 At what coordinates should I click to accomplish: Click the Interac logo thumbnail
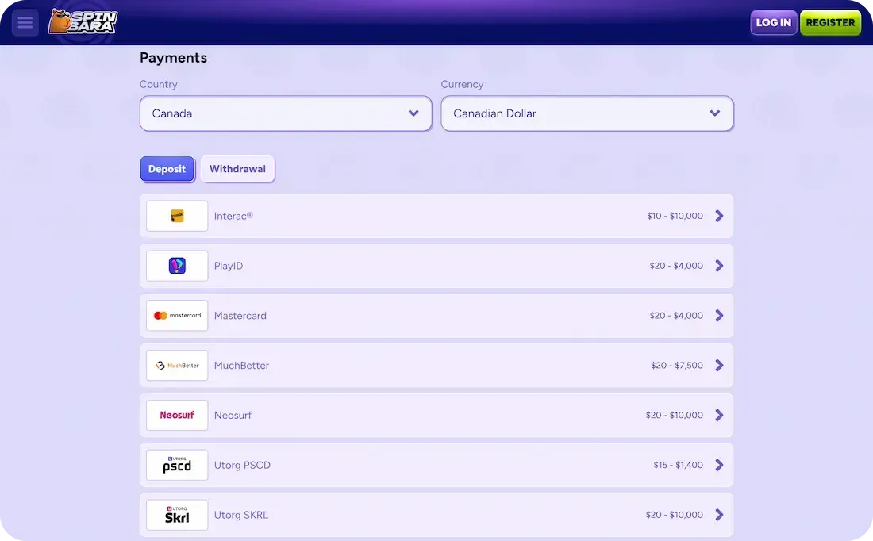click(x=177, y=216)
